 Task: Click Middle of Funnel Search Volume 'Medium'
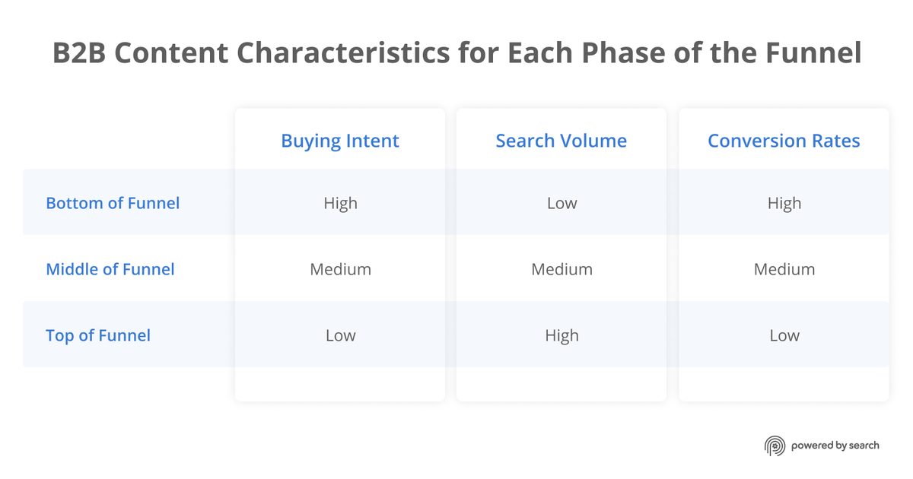[561, 269]
